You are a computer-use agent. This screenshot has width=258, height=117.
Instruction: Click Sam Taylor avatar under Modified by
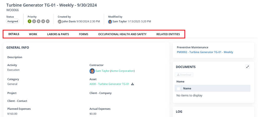tap(110, 22)
